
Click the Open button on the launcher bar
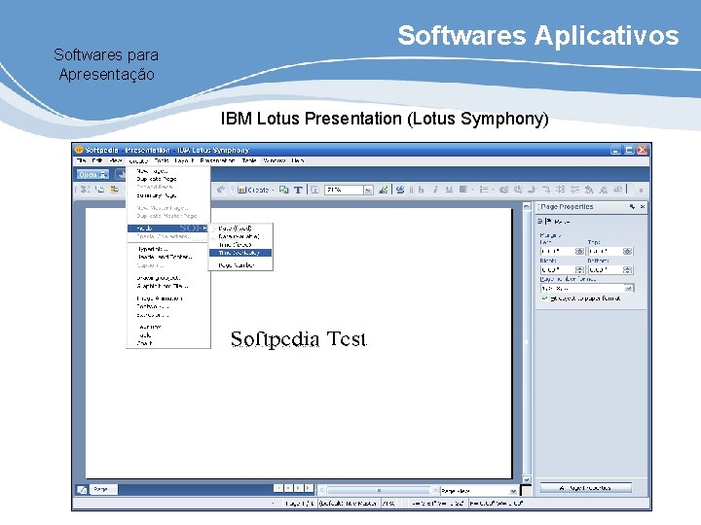92,175
